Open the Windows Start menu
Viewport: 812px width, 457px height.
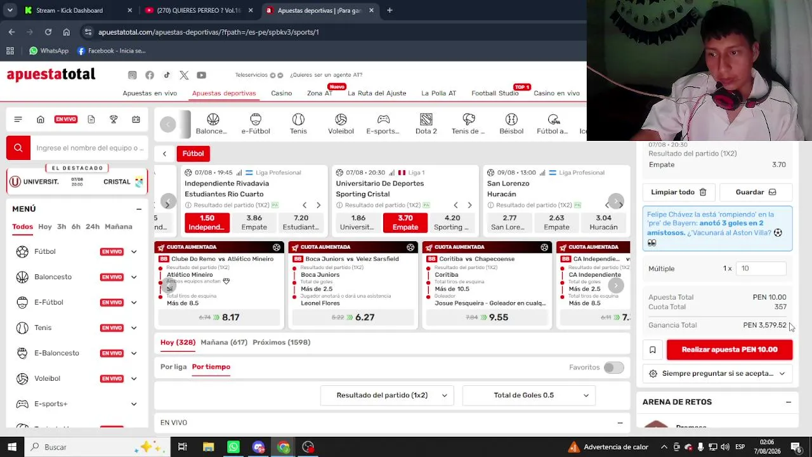tap(11, 447)
